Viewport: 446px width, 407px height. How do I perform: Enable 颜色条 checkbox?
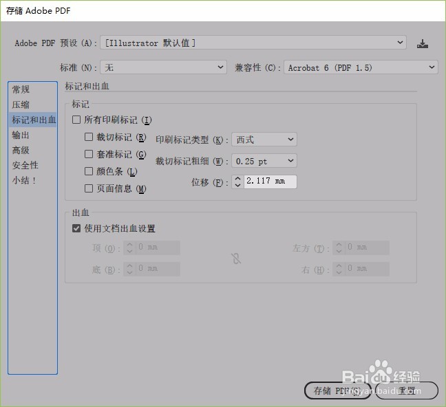pos(89,171)
